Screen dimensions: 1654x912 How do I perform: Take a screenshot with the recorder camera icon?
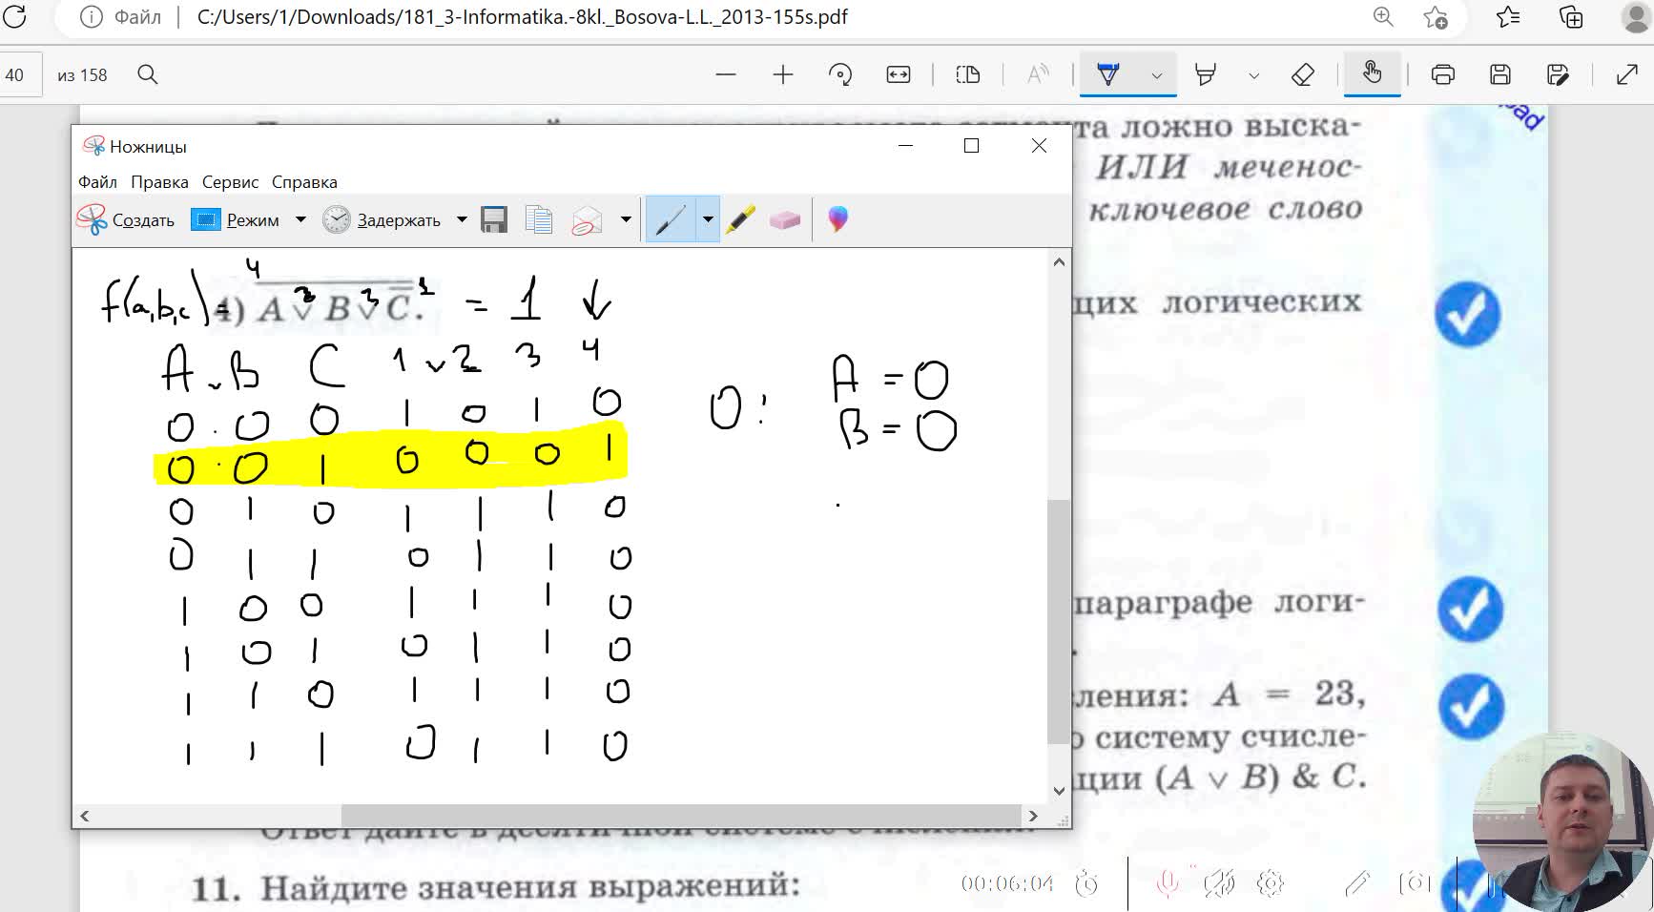point(1415,883)
